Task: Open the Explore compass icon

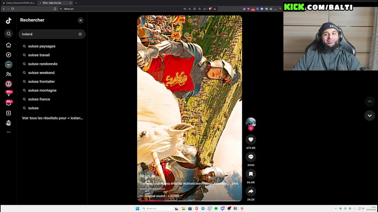Action: tap(9, 55)
